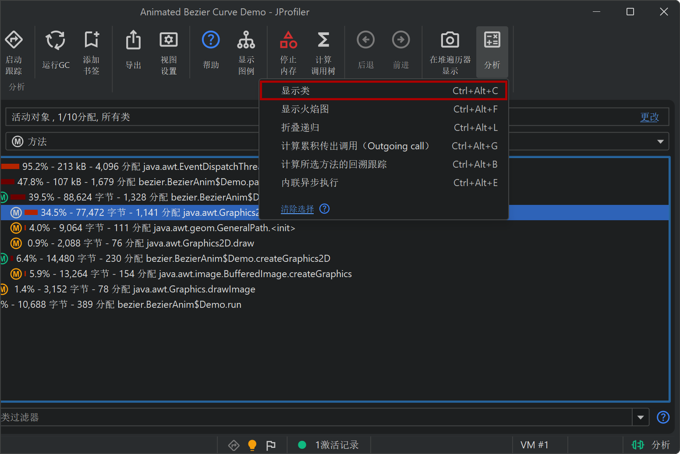The width and height of the screenshot is (680, 454).
Task: Open the 类过滤器 dropdown arrow
Action: coord(640,417)
